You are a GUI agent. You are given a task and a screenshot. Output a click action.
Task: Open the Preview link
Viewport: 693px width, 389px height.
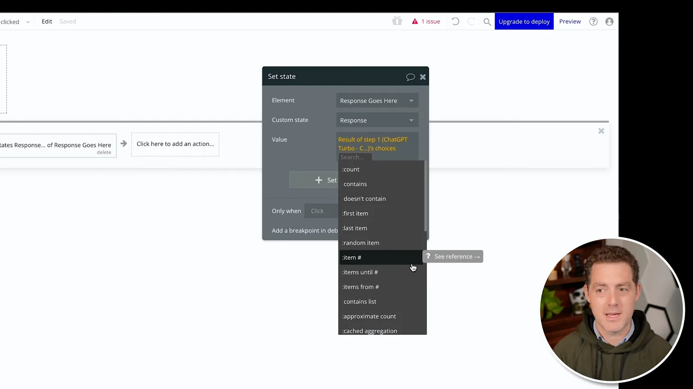click(570, 21)
